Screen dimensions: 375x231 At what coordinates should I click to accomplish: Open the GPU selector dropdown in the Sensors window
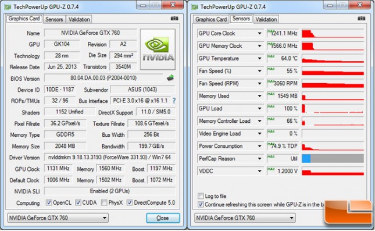click(245, 218)
